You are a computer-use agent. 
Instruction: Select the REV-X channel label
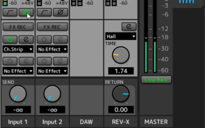click(121, 122)
